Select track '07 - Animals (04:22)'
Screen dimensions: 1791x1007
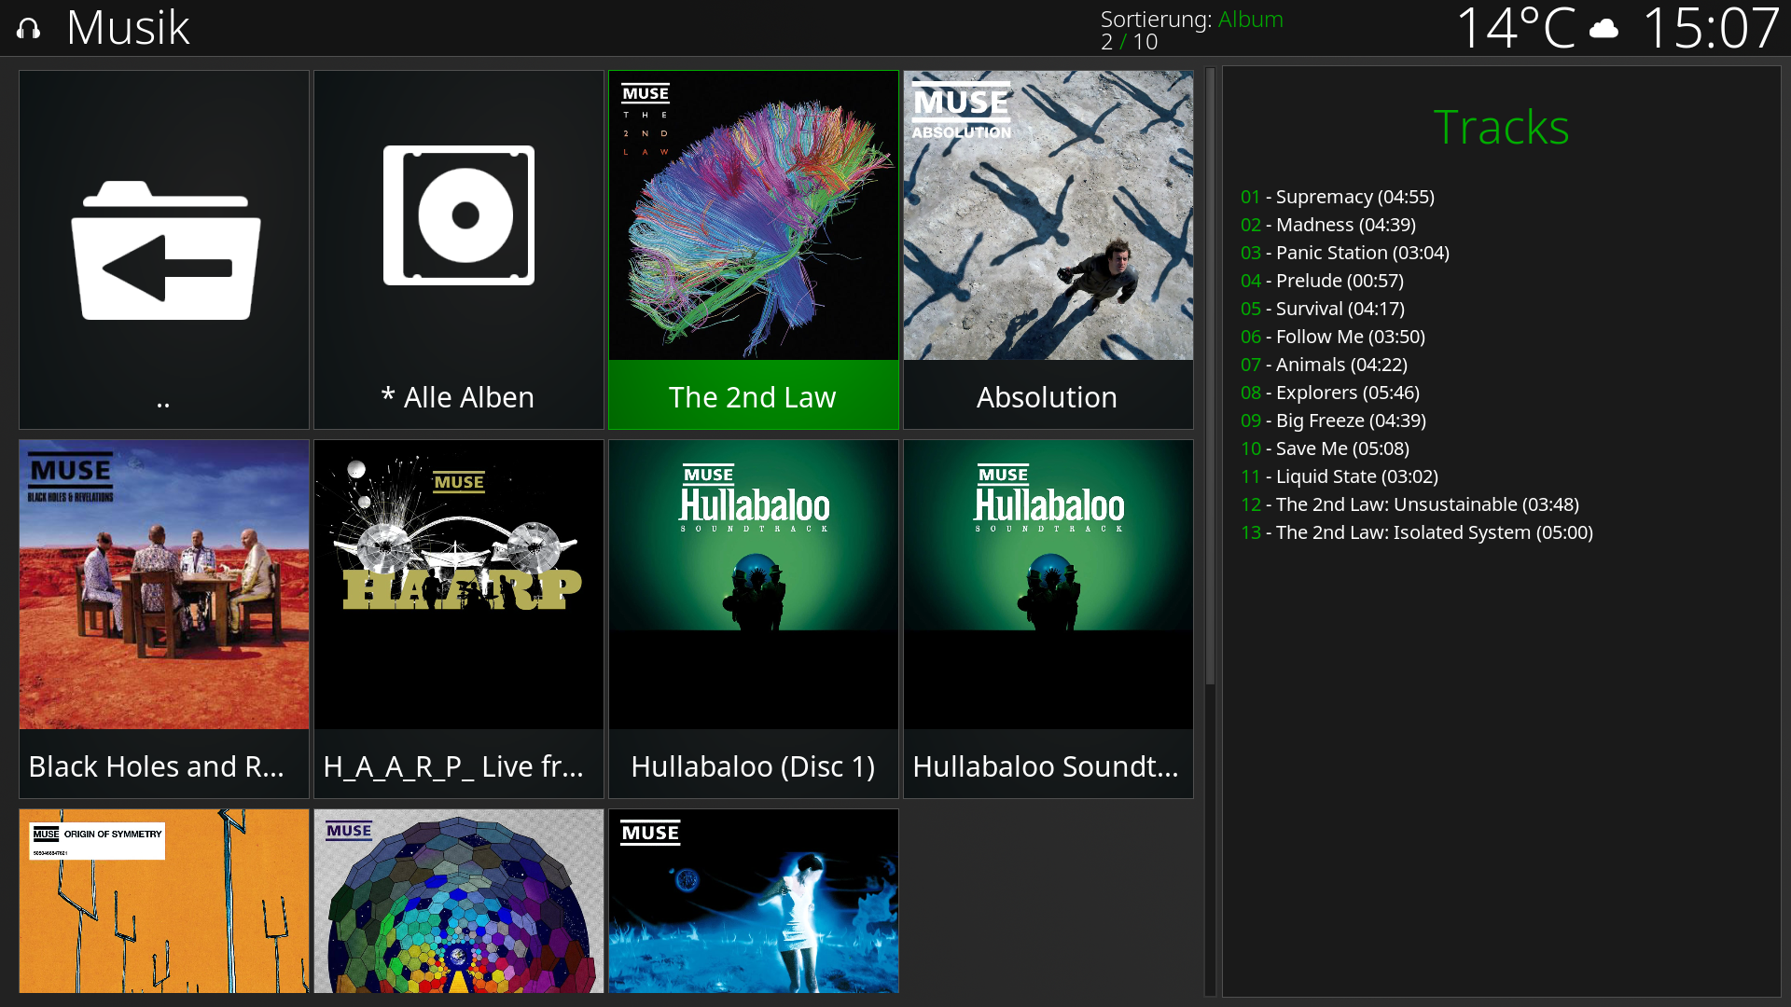pyautogui.click(x=1324, y=365)
